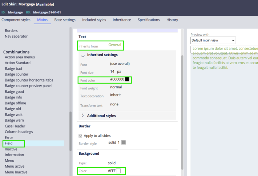Viewport: 258px width, 176px height.
Task: Select Badge counter horizontal tabs
Action: 29,80
